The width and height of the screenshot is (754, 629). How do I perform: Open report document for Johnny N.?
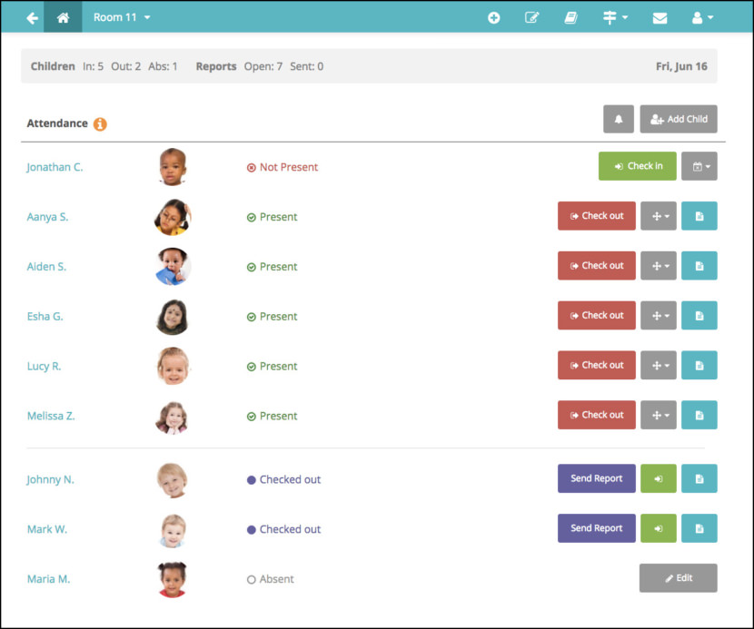pos(699,478)
